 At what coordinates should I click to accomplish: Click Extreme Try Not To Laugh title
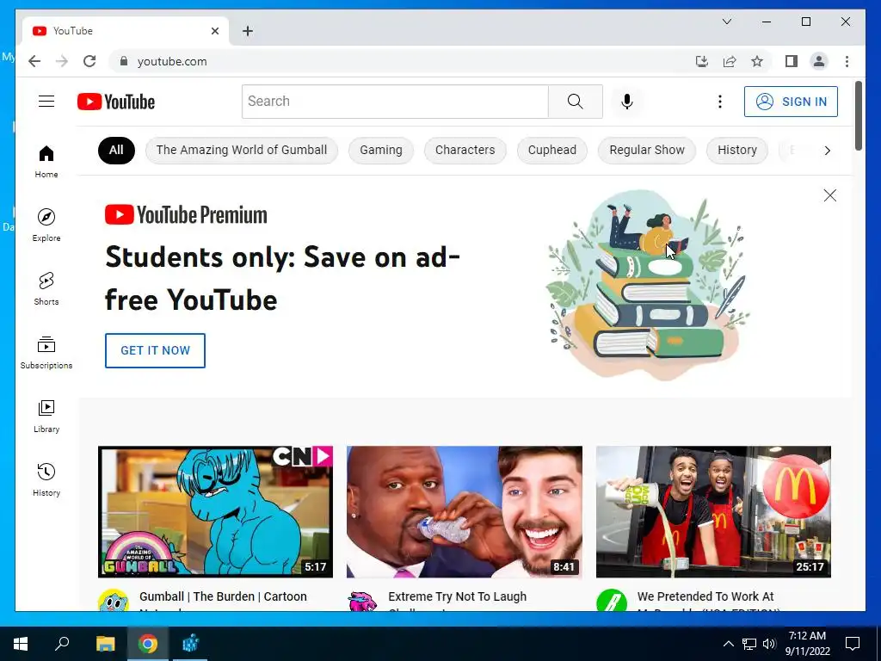click(x=458, y=599)
